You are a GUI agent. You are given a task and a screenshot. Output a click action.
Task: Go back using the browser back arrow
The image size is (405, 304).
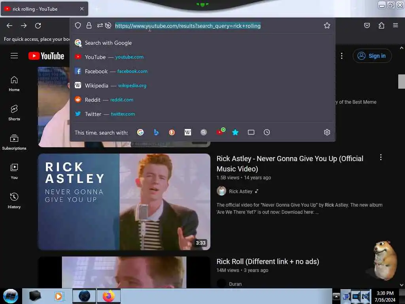(x=9, y=26)
